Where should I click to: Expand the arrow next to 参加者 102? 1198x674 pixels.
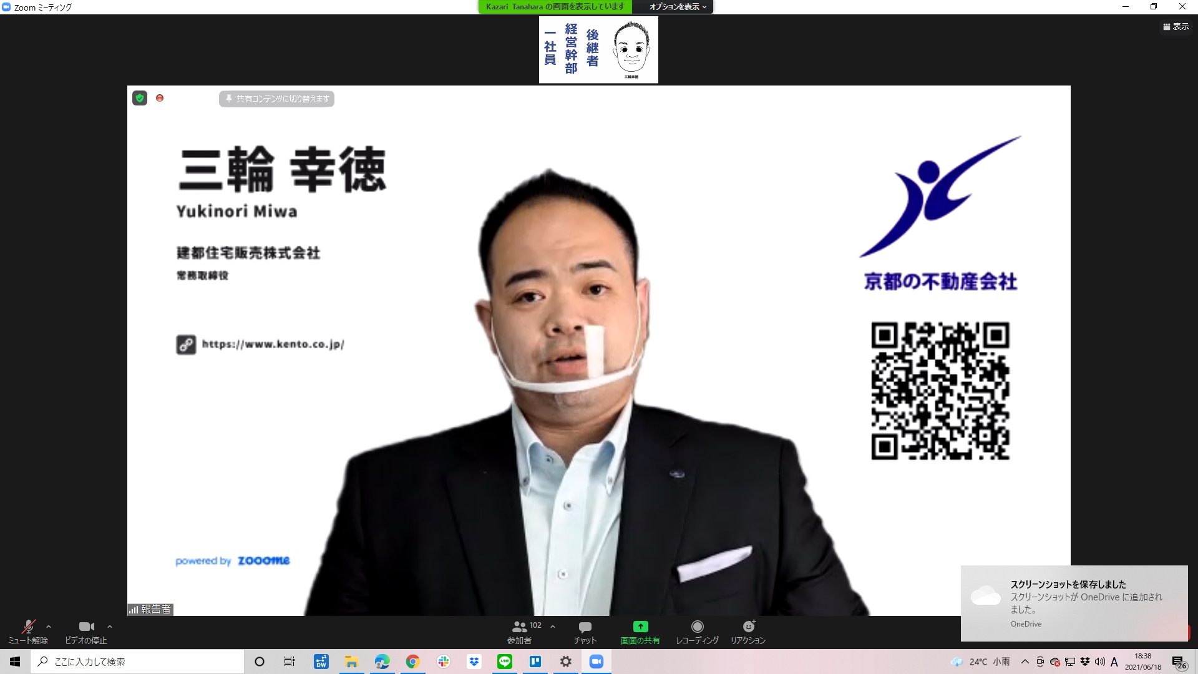click(x=553, y=627)
